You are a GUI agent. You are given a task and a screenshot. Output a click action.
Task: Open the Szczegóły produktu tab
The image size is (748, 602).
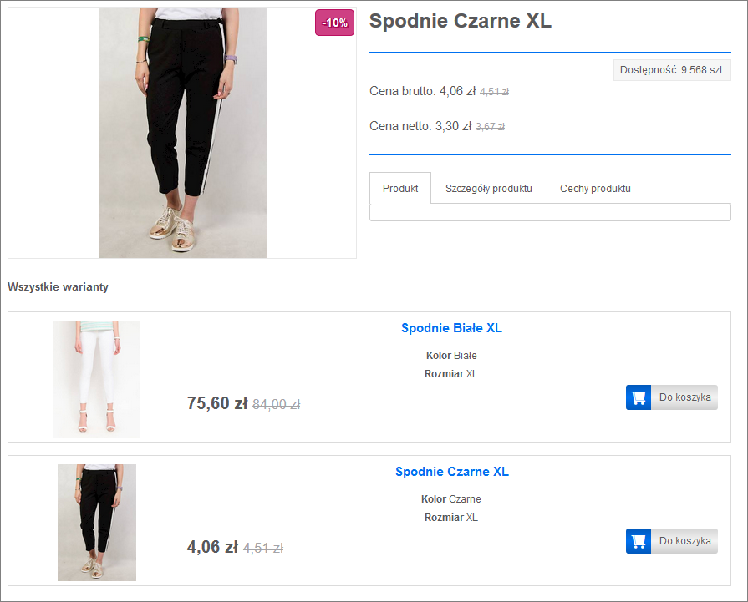point(489,189)
